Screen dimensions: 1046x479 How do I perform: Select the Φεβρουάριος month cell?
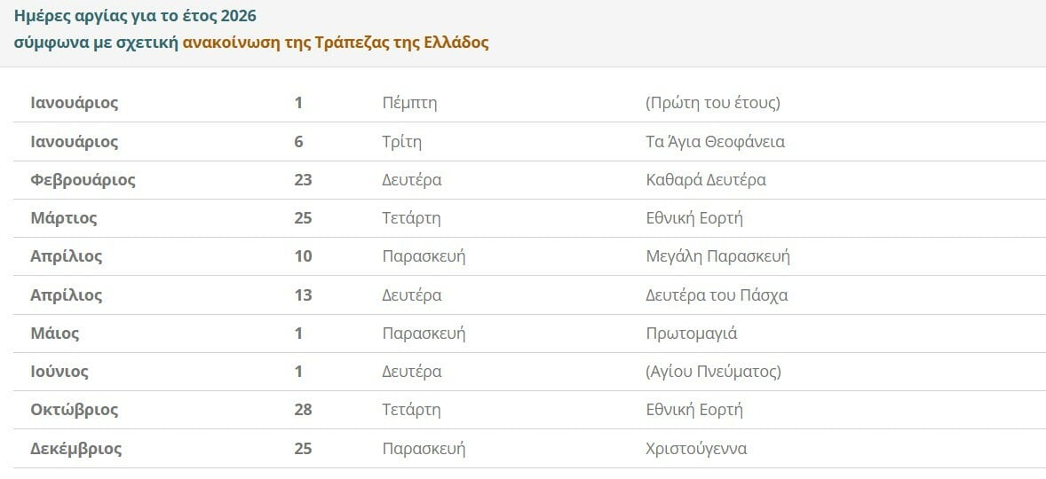click(83, 180)
